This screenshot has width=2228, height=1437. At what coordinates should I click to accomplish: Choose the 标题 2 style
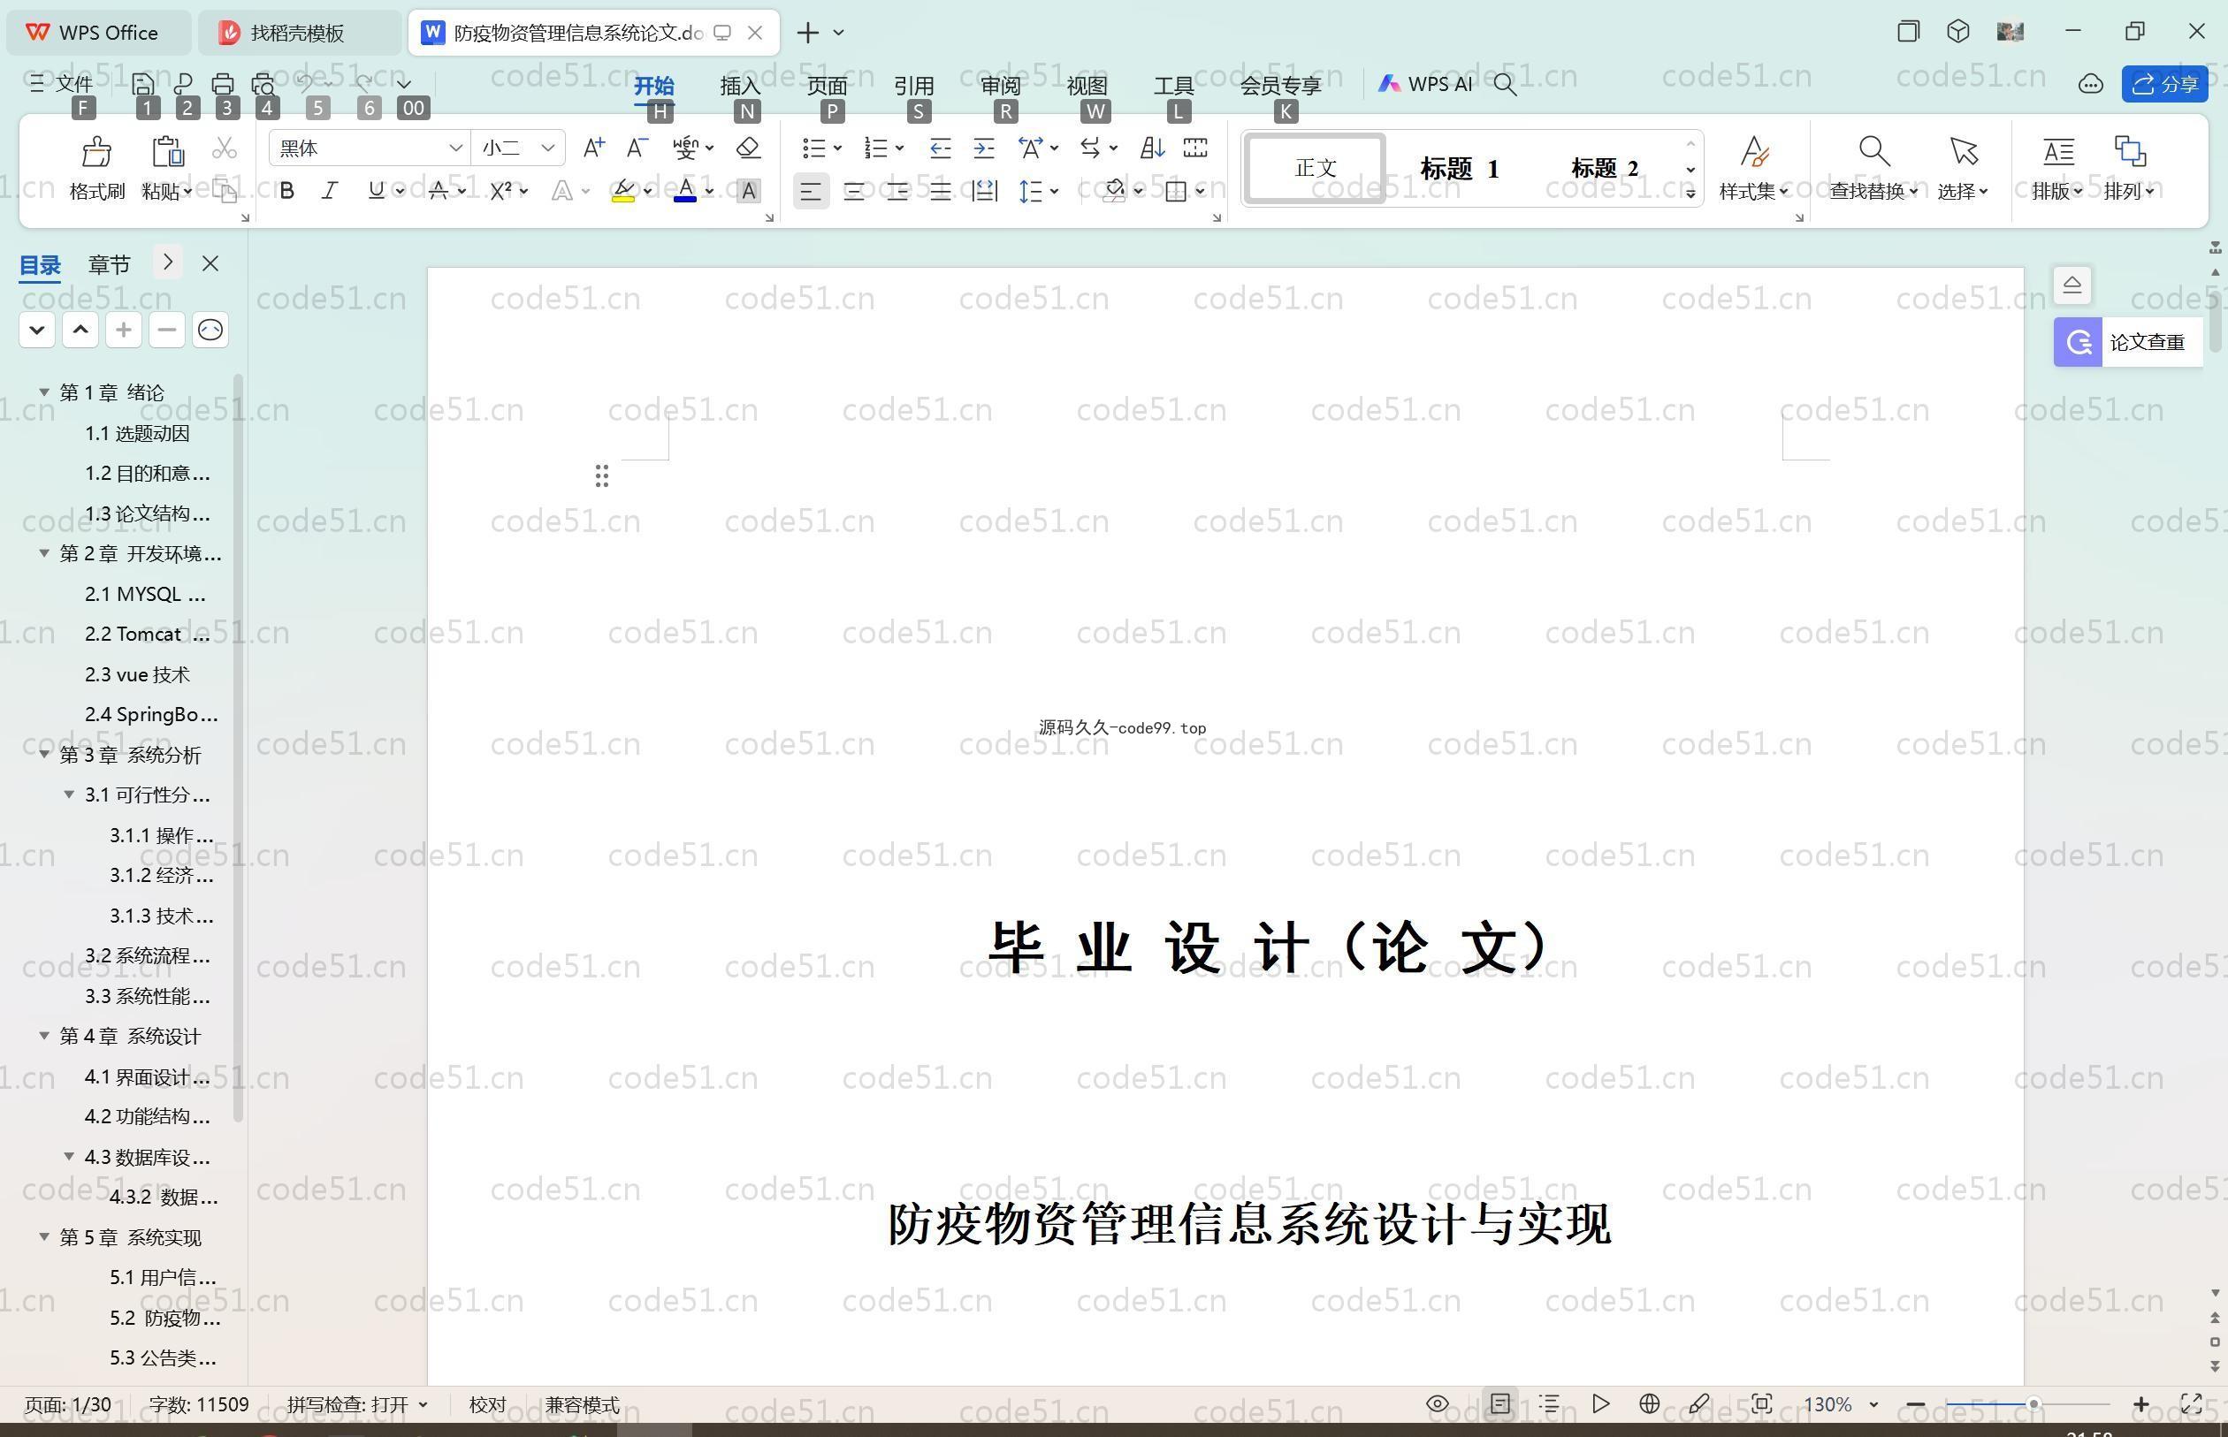[1604, 168]
